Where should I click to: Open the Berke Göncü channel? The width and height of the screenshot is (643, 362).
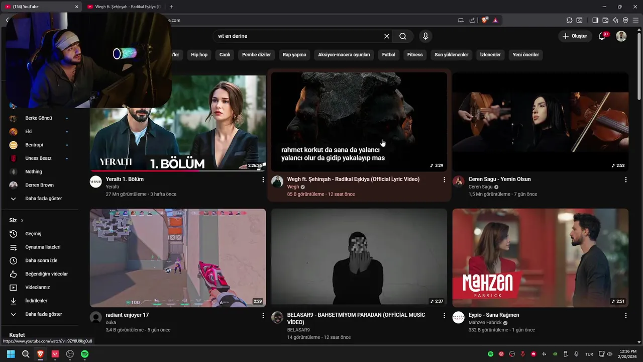[39, 118]
